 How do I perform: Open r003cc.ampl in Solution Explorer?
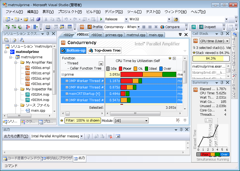[40, 84]
